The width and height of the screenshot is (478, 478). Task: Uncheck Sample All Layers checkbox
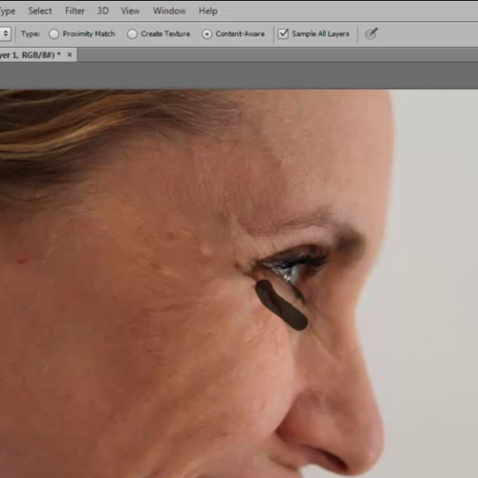(283, 33)
